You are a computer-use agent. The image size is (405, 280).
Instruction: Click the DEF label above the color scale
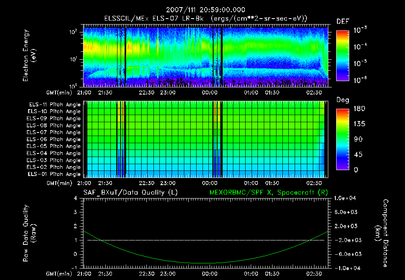tap(343, 22)
